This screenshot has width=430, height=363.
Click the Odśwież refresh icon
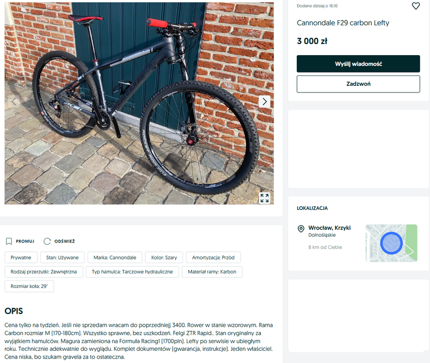coord(47,241)
